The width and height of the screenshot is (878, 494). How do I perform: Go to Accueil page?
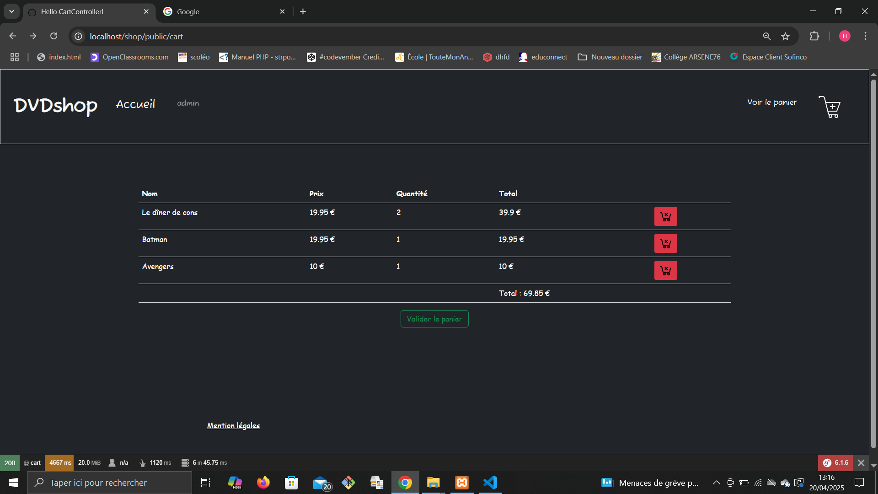click(x=135, y=104)
